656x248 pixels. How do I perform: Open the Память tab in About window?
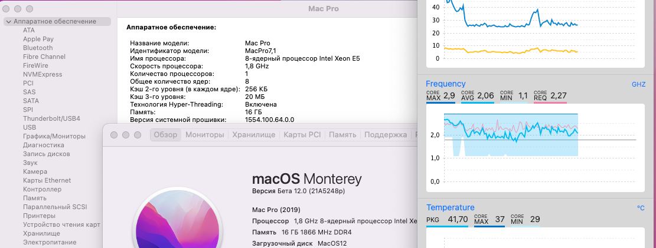[x=342, y=134]
